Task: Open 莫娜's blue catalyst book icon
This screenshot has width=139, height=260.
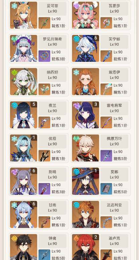Action: pos(106,189)
